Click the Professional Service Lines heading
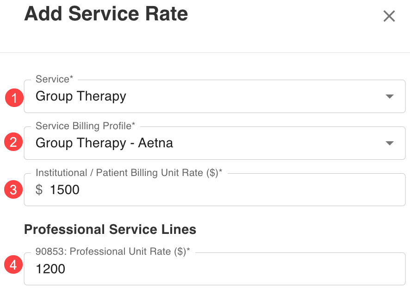 pos(110,229)
